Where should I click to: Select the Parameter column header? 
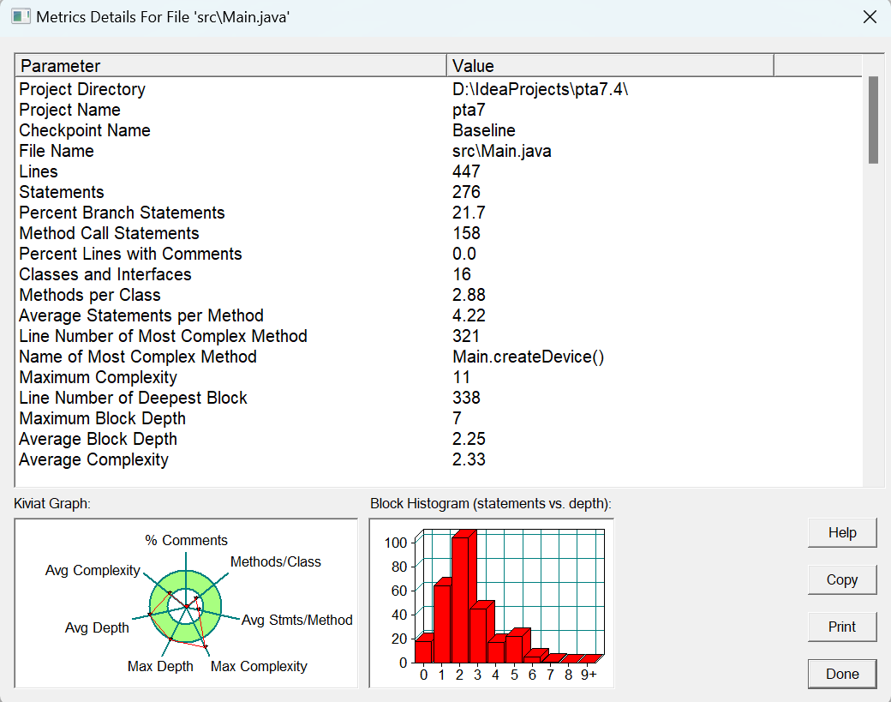point(230,66)
